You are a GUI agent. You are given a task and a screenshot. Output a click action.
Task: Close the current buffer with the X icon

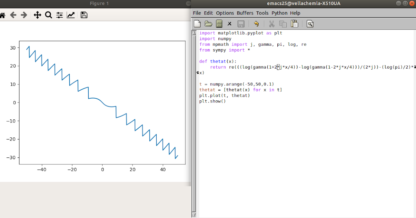(x=230, y=24)
